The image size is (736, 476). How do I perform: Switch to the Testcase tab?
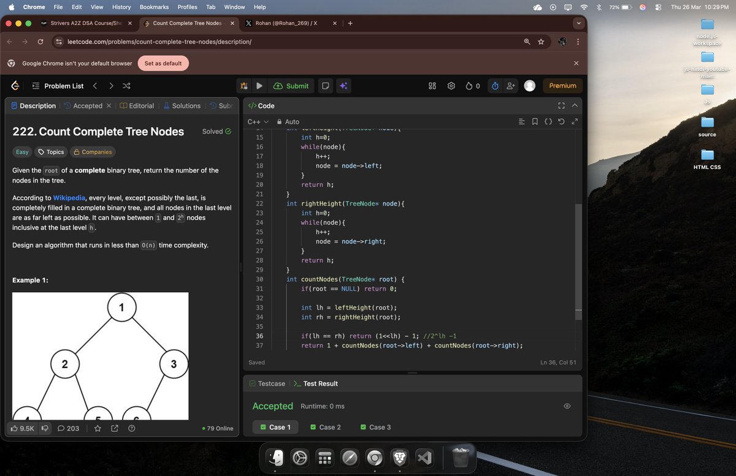[x=267, y=383]
